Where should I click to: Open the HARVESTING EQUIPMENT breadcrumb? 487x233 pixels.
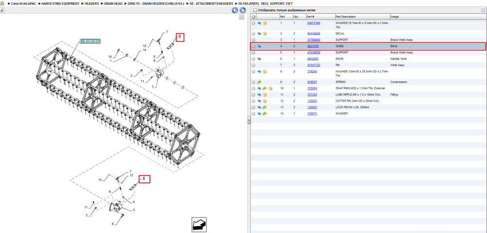pyautogui.click(x=60, y=3)
